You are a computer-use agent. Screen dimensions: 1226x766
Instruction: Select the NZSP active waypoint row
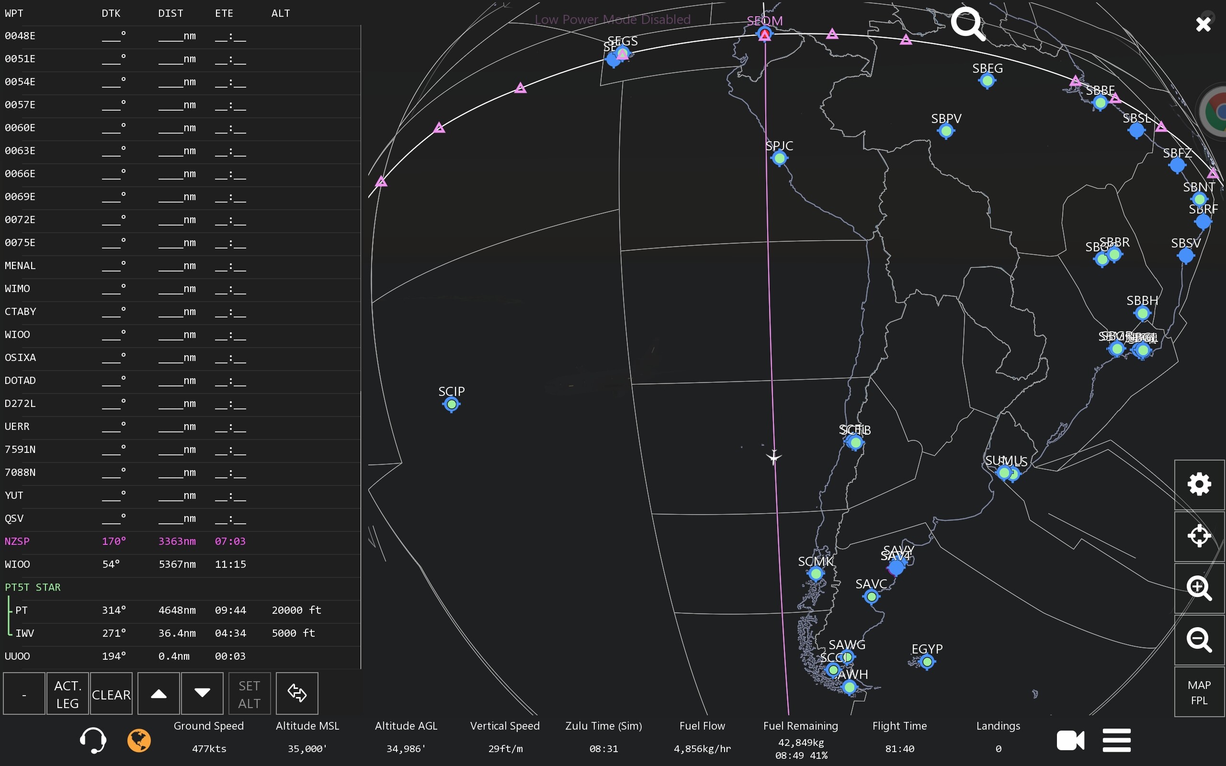pyautogui.click(x=17, y=541)
